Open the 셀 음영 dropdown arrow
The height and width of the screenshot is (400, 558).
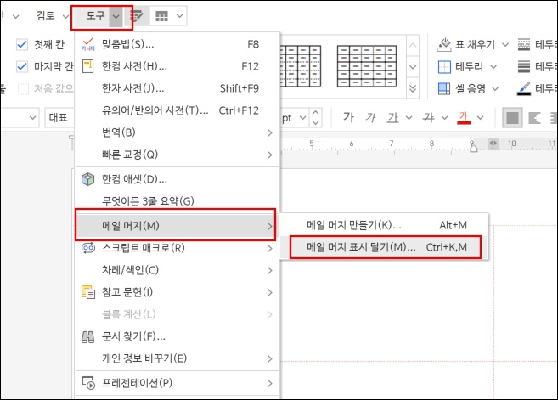pyautogui.click(x=495, y=88)
